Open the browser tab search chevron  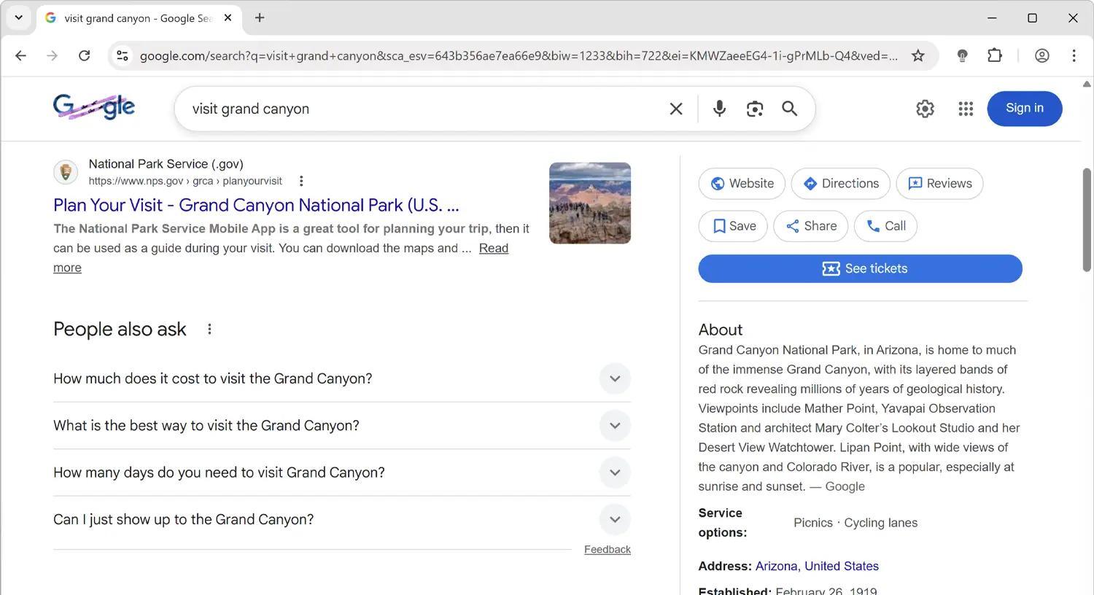point(18,17)
